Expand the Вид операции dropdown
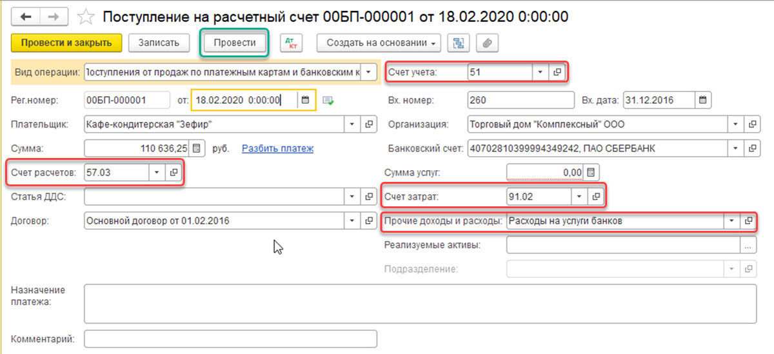This screenshot has height=354, width=774. coord(369,72)
